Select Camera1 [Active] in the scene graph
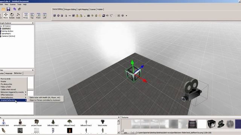 8,36
